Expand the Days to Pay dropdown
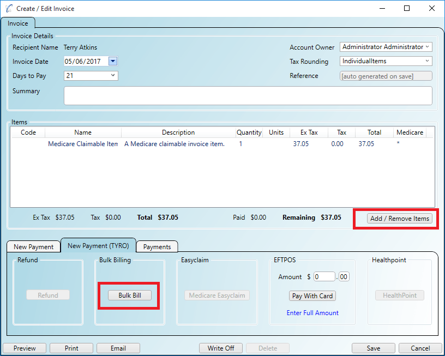 tap(114, 76)
